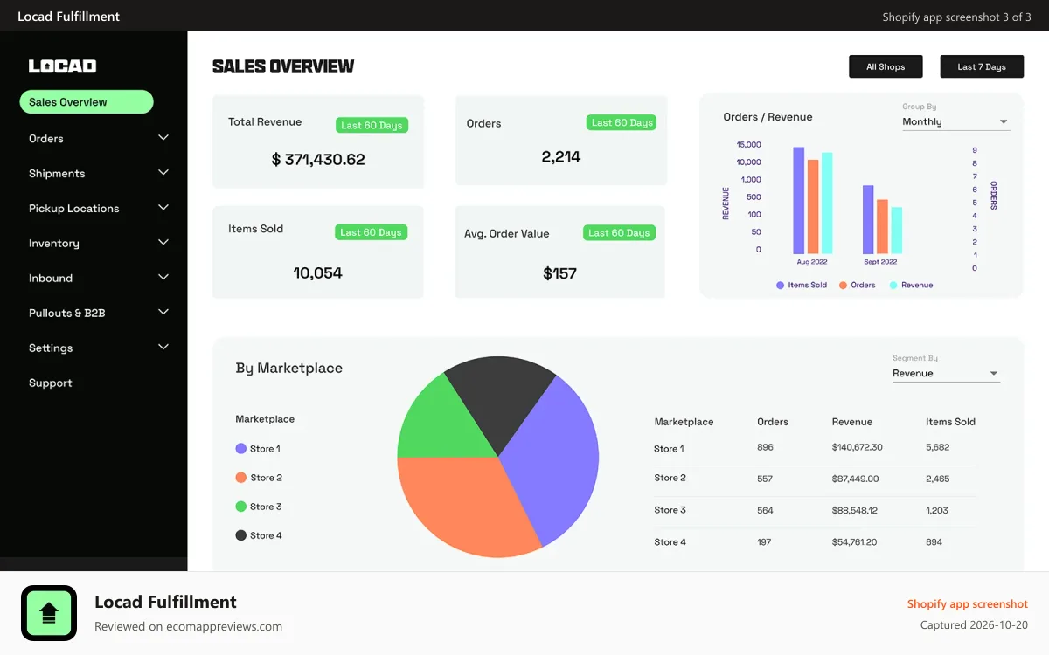
Task: Click the Store 2 orange legend dot
Action: [241, 478]
